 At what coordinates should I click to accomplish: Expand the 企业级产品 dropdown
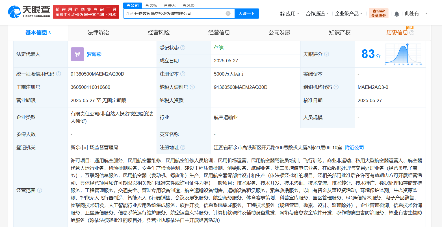348,14
